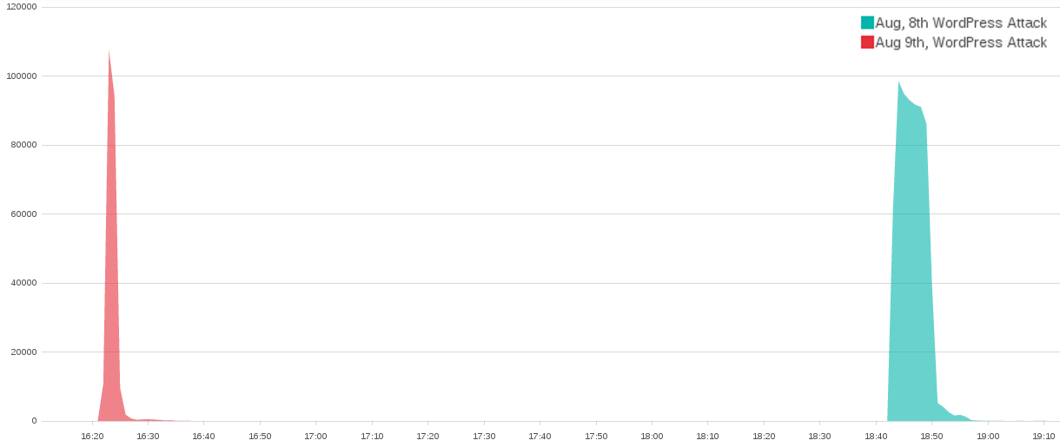The height and width of the screenshot is (447, 1060).
Task: Click the 19:10 time tick label
Action: click(x=1043, y=436)
